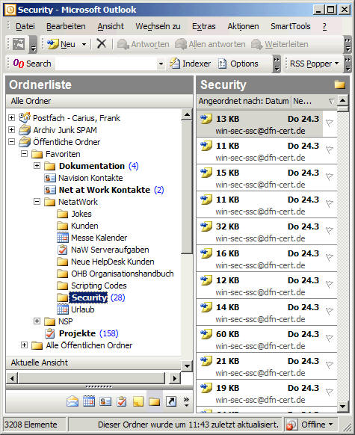Toggle the flag on the 60 KB message
Viewport: 355px width, 435px height.
[x=329, y=338]
